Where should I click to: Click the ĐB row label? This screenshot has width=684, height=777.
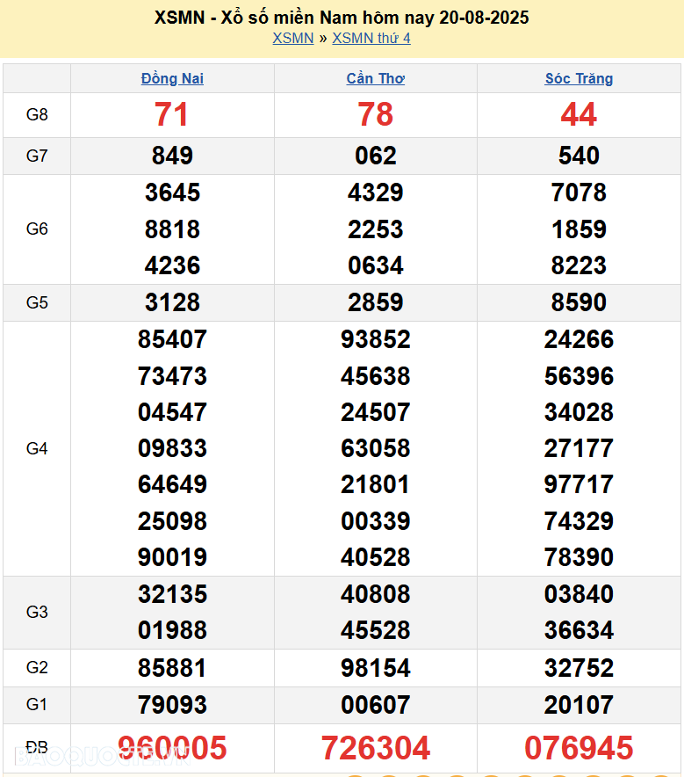37,747
